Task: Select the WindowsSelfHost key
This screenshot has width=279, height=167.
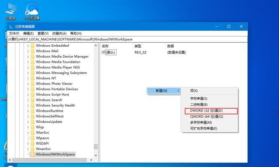Action: (50, 116)
